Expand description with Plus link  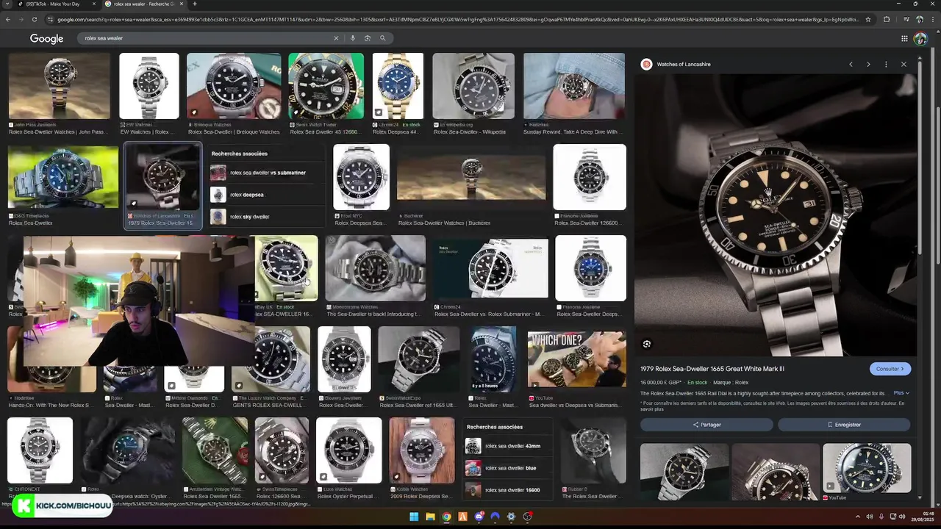point(901,393)
